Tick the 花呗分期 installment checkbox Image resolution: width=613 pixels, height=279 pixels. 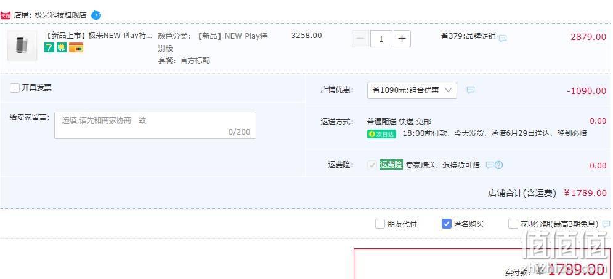[x=513, y=224]
